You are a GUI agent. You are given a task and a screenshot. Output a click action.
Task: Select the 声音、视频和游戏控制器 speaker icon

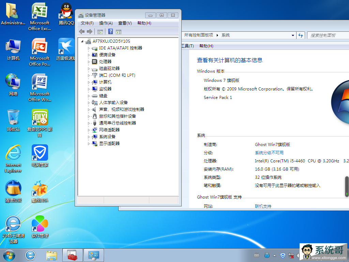point(95,110)
